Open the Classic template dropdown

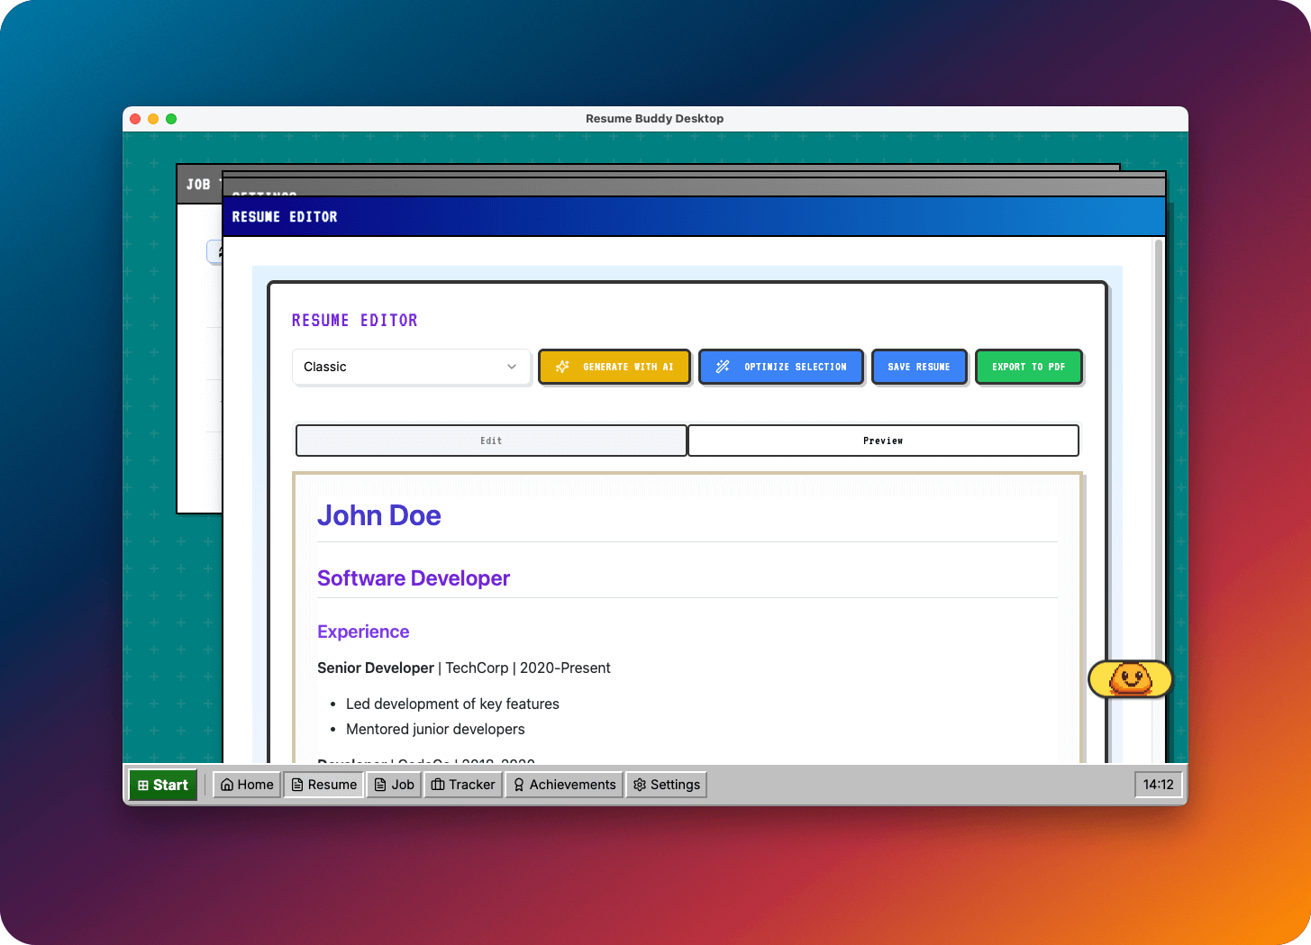[411, 367]
